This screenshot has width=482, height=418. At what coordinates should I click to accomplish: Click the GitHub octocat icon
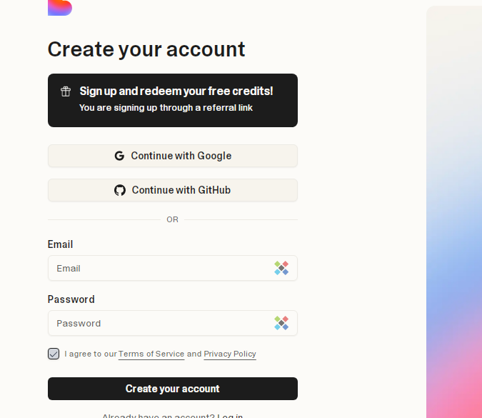point(120,190)
